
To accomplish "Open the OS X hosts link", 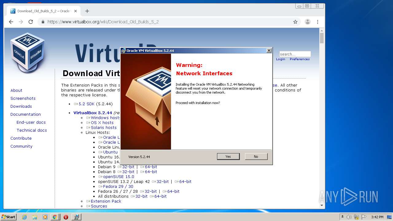I will click(100, 123).
